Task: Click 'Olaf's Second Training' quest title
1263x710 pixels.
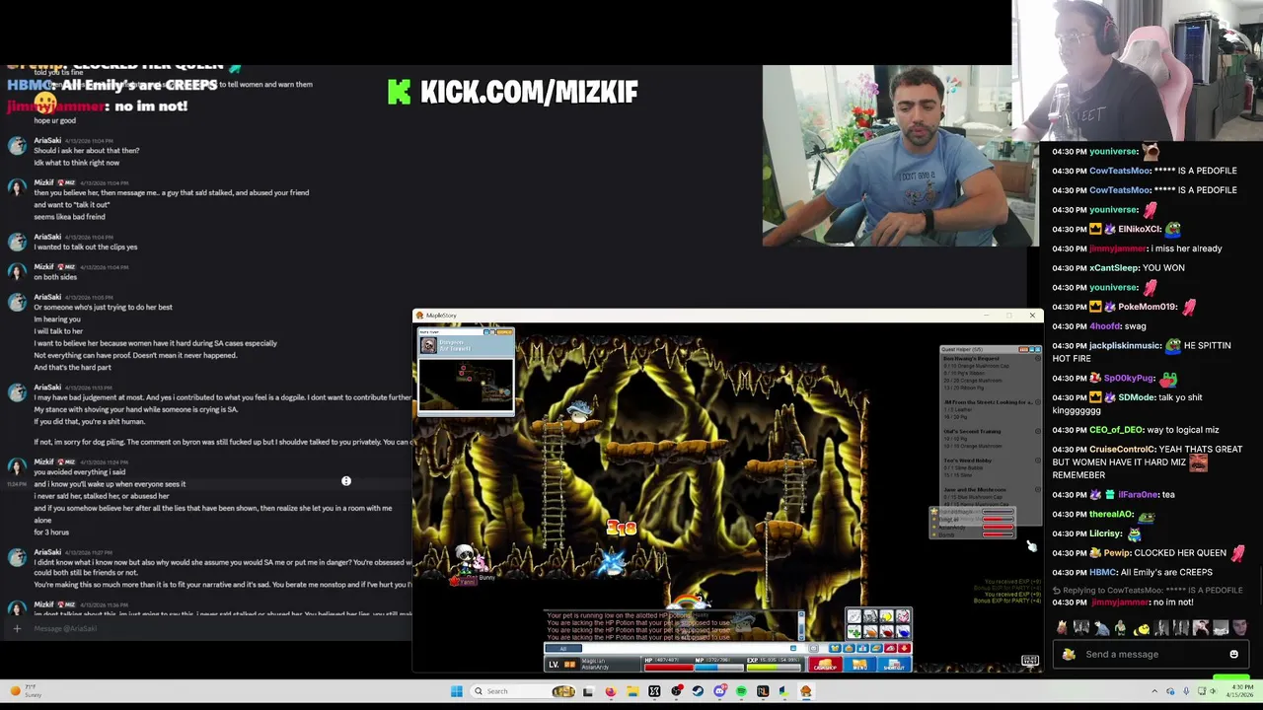Action: [x=972, y=431]
